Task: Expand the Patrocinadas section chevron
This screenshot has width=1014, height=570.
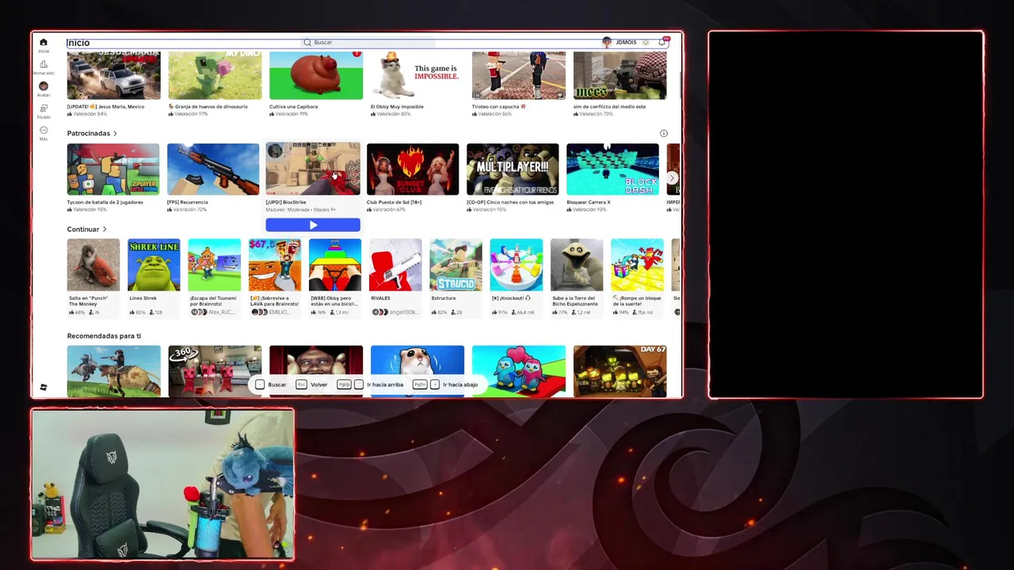Action: (x=115, y=134)
